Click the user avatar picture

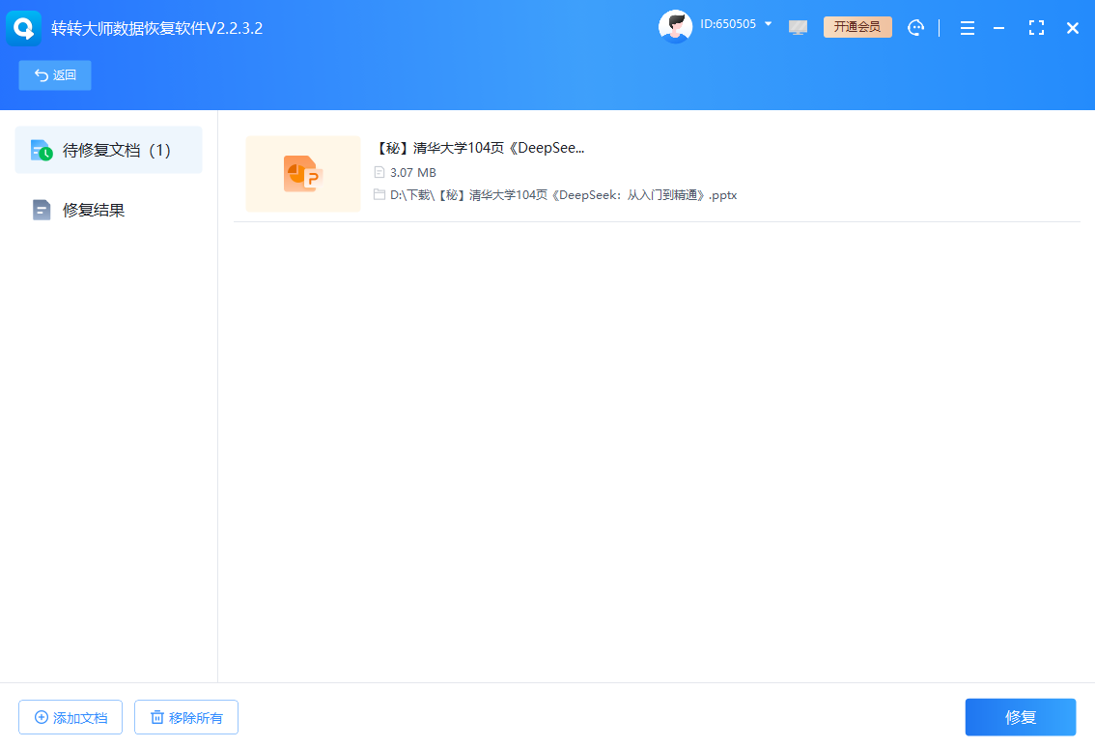point(676,24)
